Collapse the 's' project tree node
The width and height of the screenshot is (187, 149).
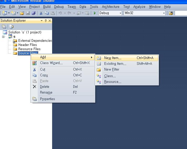click(3, 37)
